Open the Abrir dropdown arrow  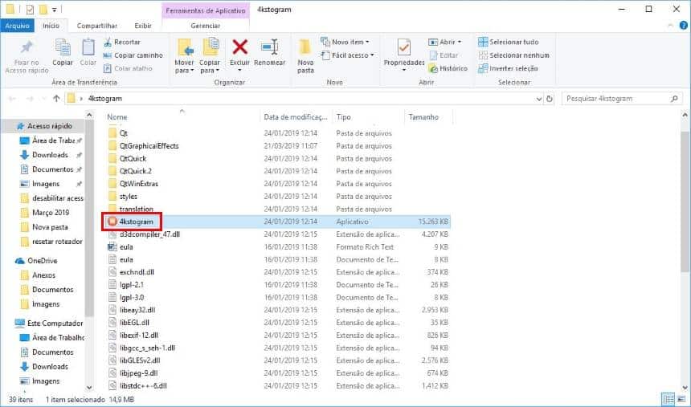[460, 42]
